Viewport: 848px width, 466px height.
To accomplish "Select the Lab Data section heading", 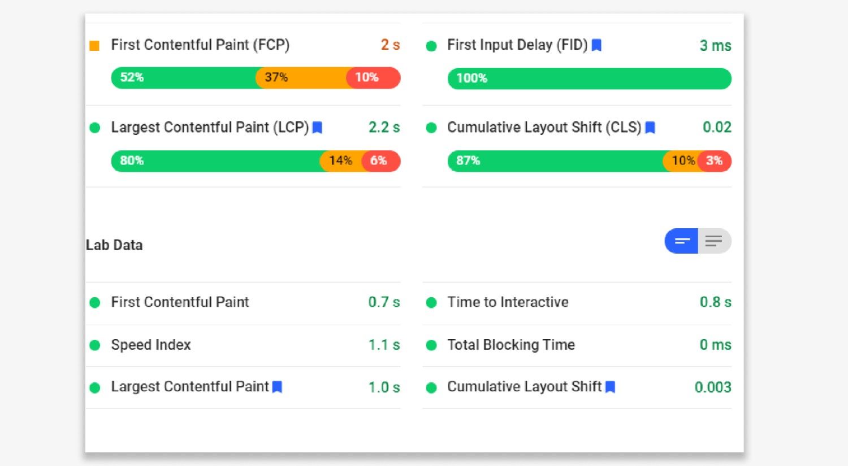I will [x=114, y=245].
